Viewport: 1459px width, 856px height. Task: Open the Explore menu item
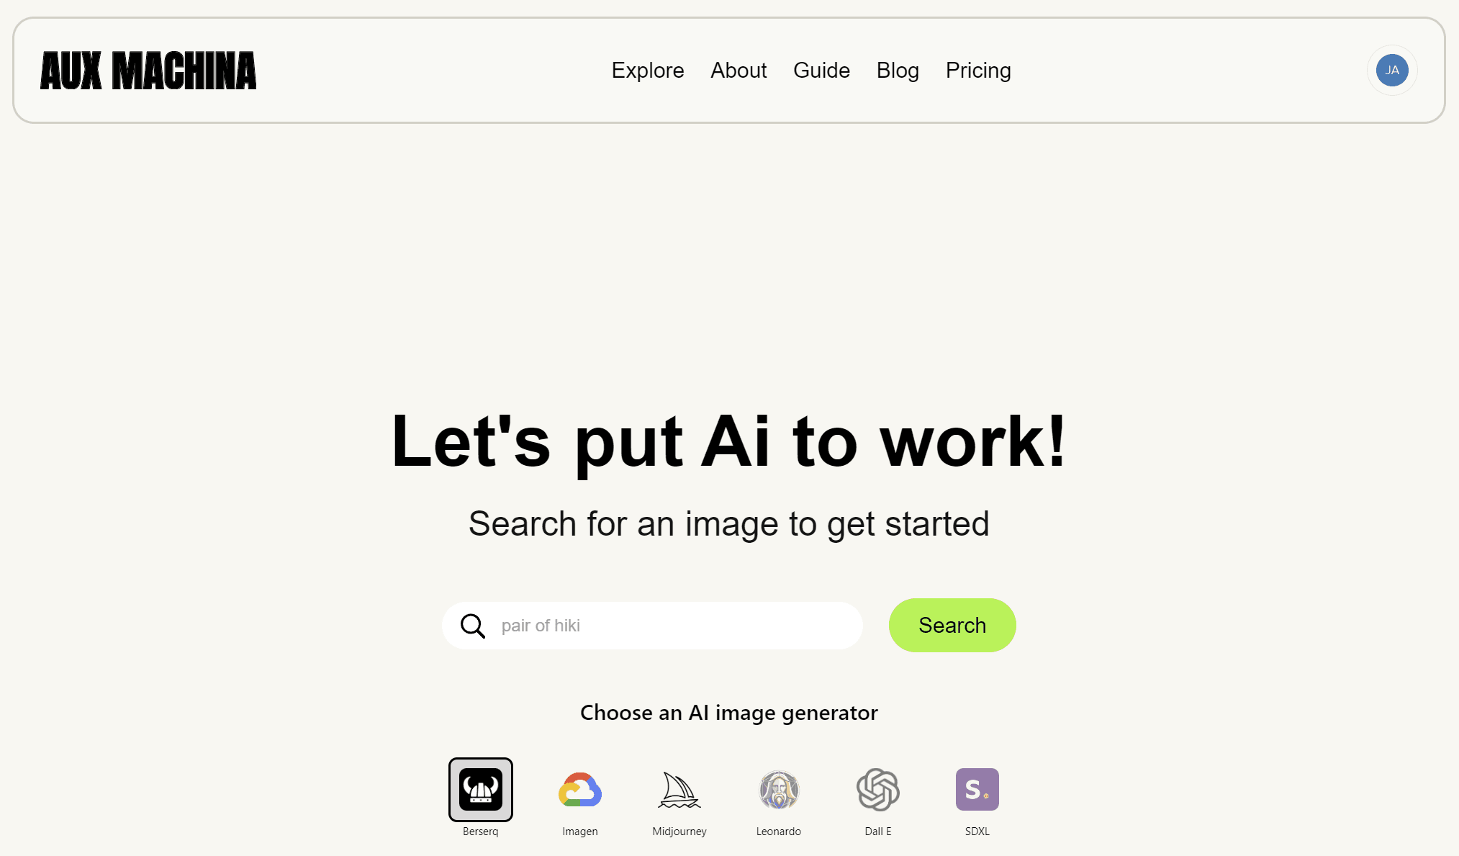(648, 71)
